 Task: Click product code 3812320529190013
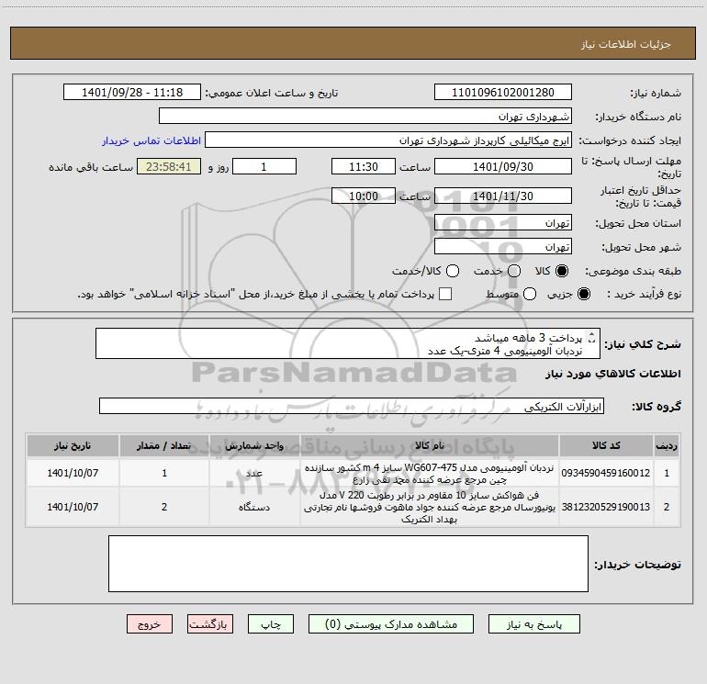[x=606, y=507]
